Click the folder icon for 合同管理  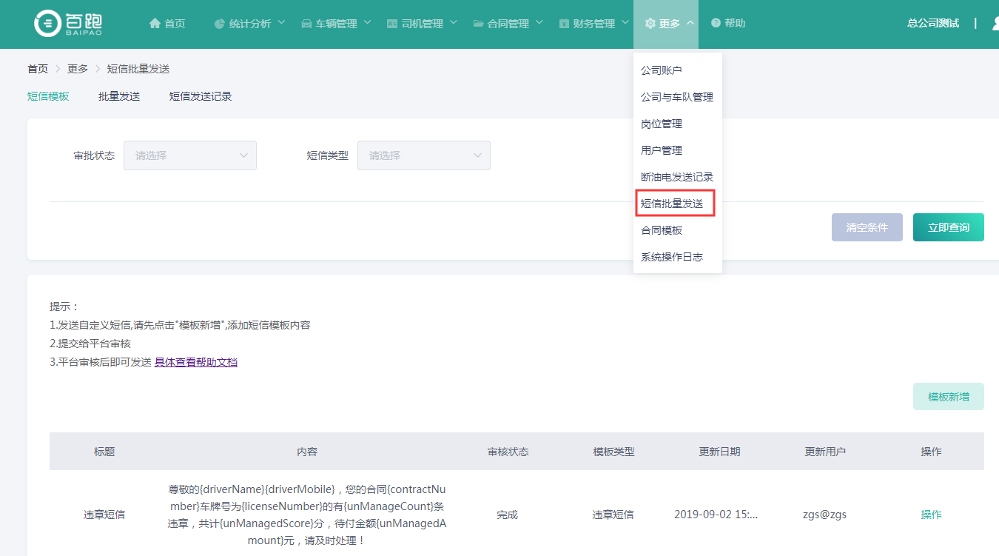pyautogui.click(x=479, y=24)
